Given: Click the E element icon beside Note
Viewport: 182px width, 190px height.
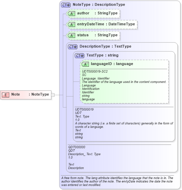Looking at the screenshot, I should [x=5, y=95].
